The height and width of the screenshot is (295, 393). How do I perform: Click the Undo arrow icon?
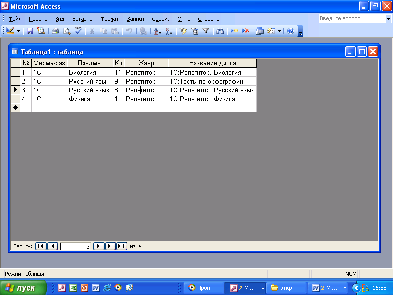[129, 31]
